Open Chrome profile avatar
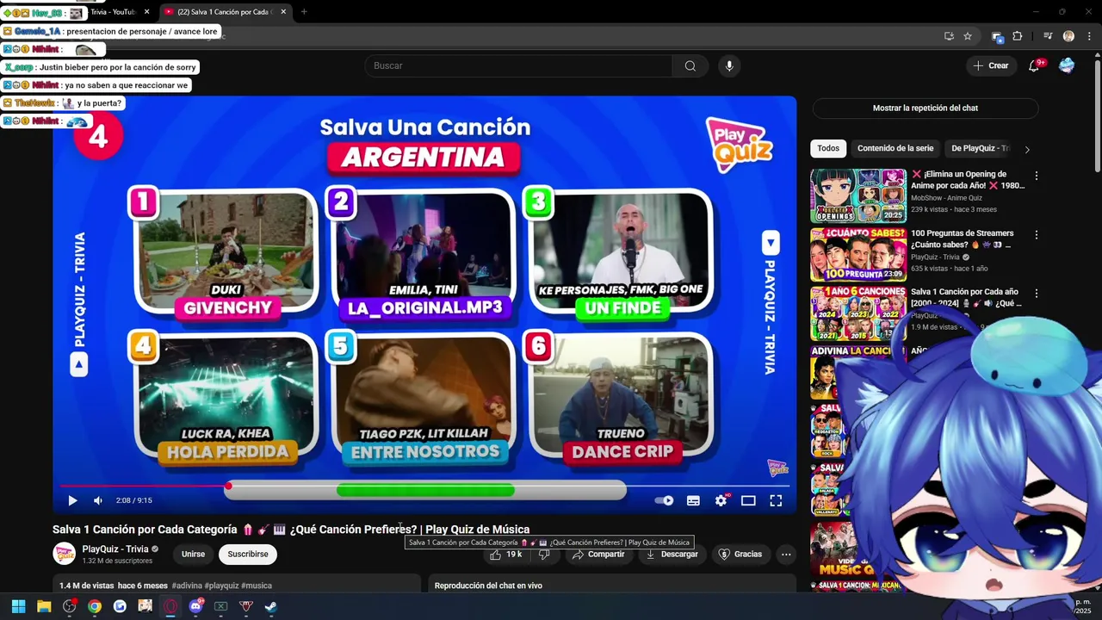Screen dimensions: 1102x620 pyautogui.click(x=1068, y=36)
